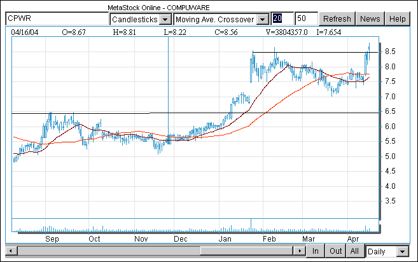Click the Help button

397,19
